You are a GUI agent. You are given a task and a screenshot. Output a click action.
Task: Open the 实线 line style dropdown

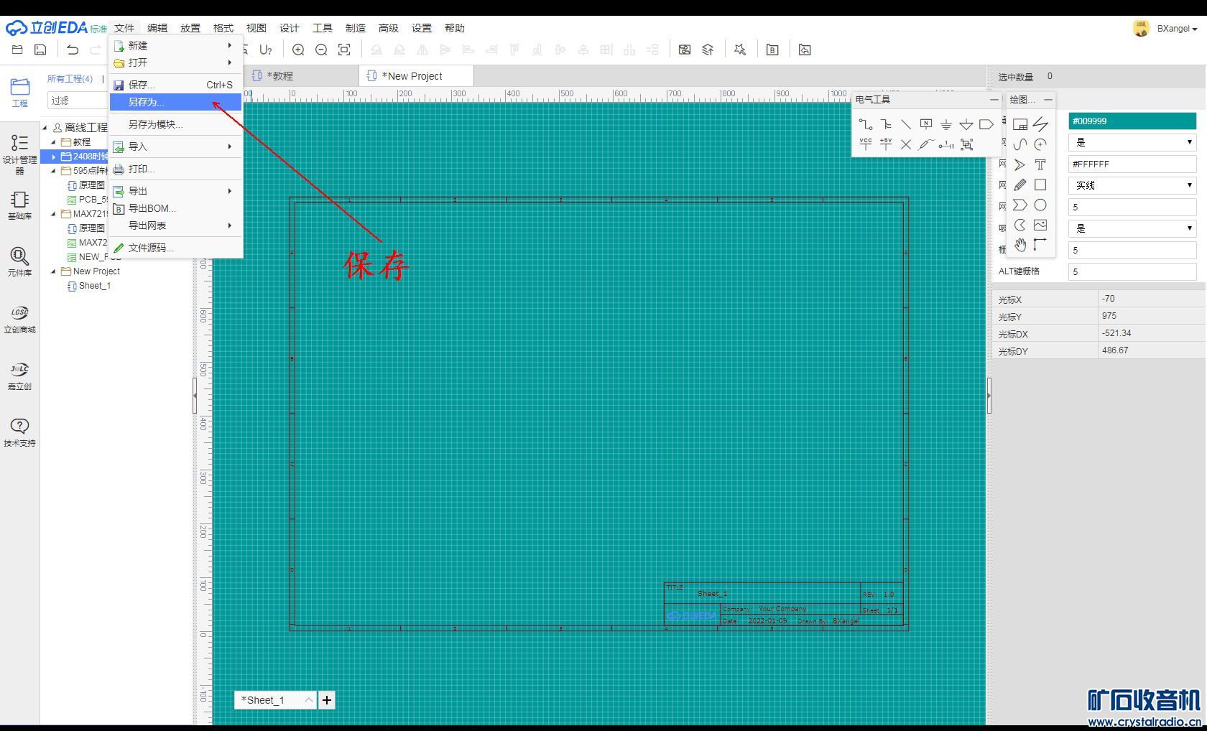1132,185
